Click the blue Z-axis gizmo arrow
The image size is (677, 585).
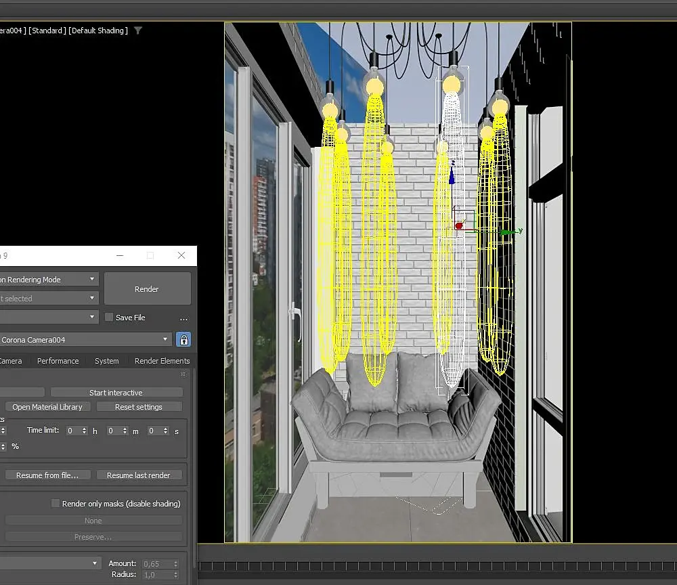pyautogui.click(x=452, y=178)
